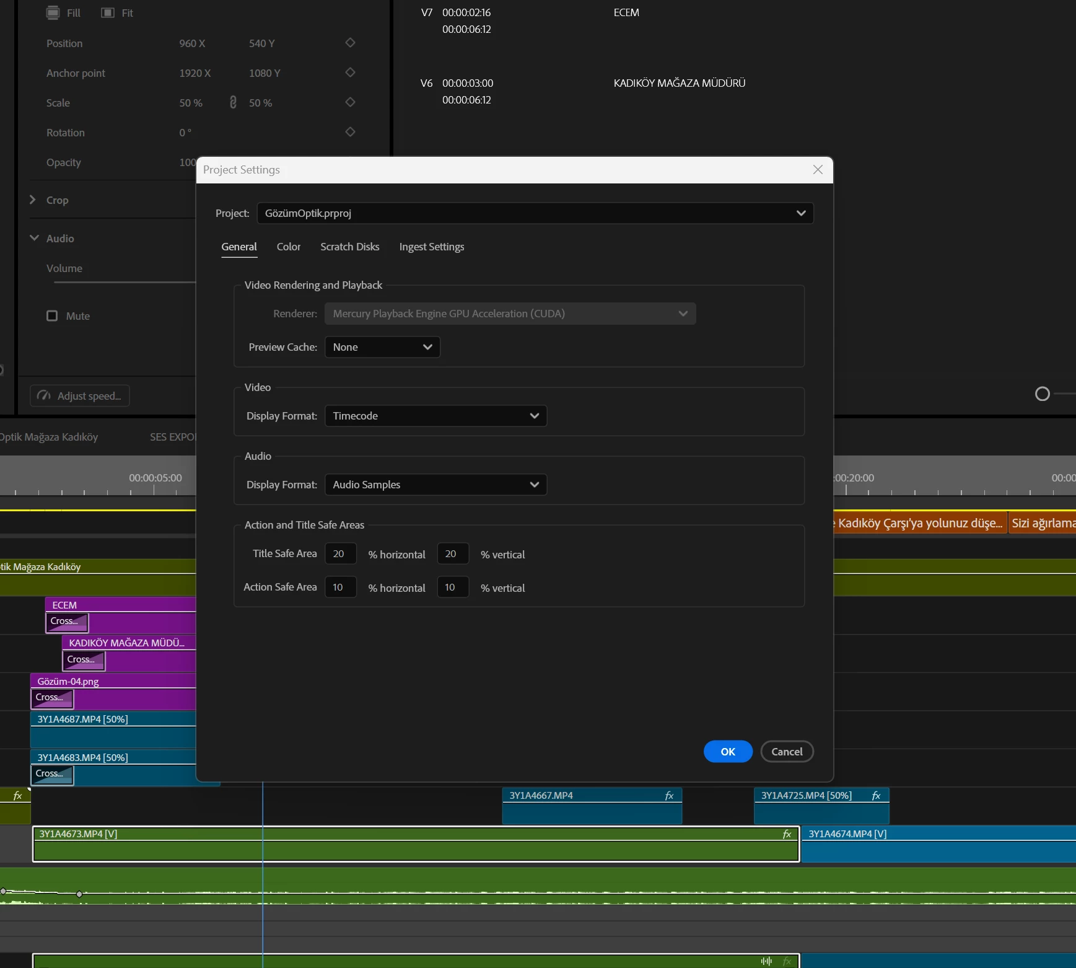Toggle Position keyframe diamond
Viewport: 1076px width, 968px height.
[350, 43]
